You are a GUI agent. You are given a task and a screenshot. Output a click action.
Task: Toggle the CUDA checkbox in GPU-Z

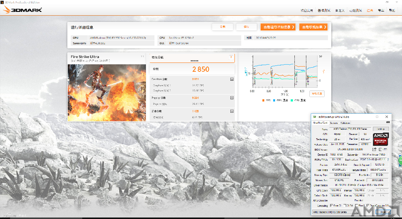345,205
